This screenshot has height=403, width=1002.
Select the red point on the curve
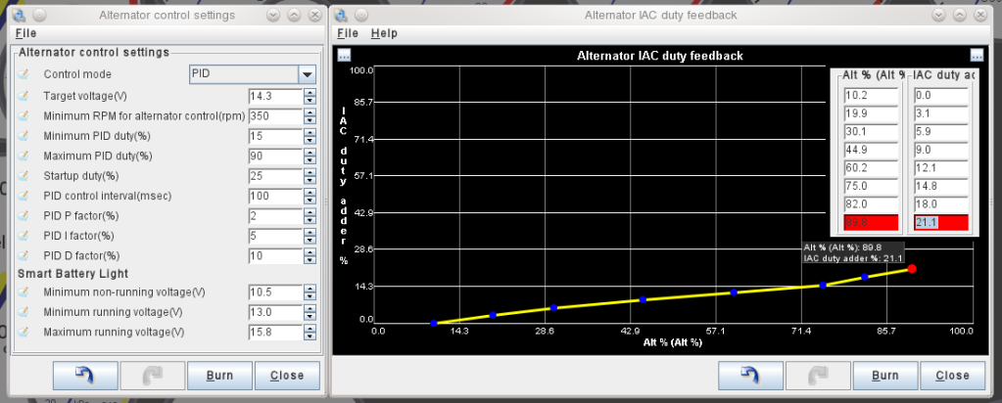coord(912,269)
